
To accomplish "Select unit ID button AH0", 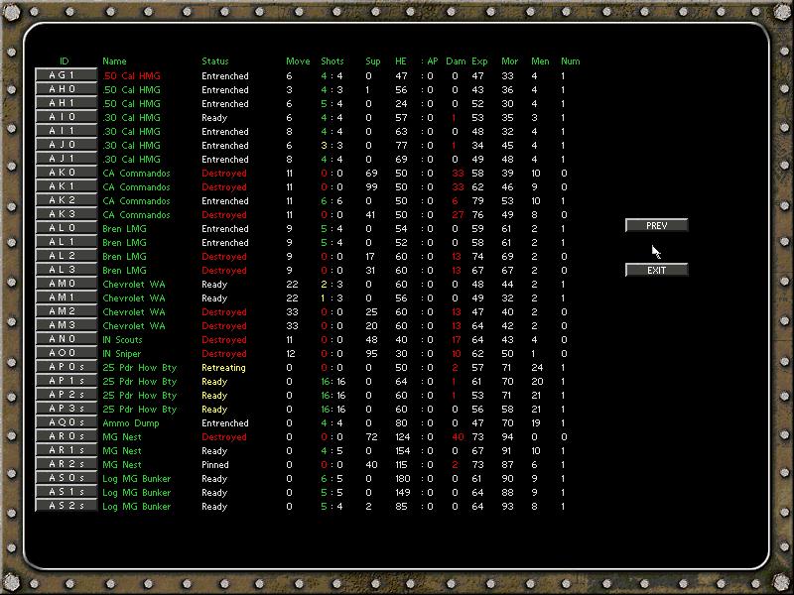I will 66,89.
